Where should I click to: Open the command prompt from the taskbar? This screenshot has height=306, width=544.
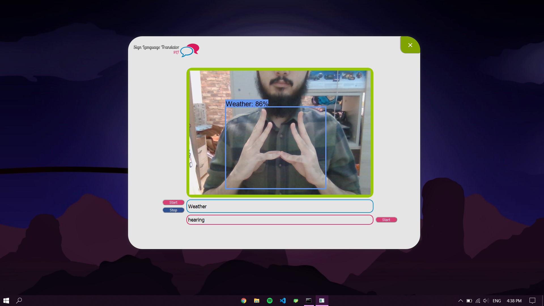pos(309,301)
